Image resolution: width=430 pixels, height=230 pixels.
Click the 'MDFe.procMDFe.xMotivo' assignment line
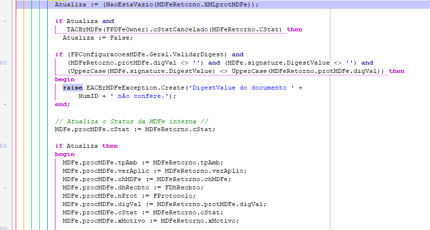pyautogui.click(x=151, y=221)
